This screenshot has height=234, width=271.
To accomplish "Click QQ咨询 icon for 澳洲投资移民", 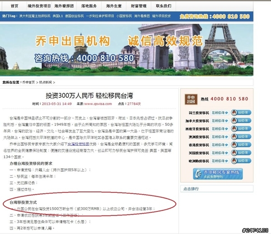I will pyautogui.click(x=241, y=137).
